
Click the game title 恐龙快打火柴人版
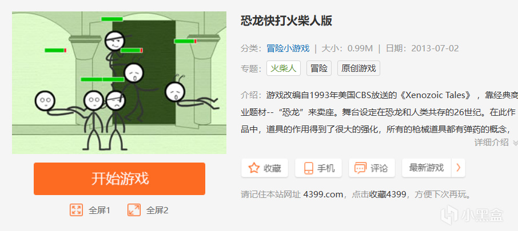tap(286, 21)
